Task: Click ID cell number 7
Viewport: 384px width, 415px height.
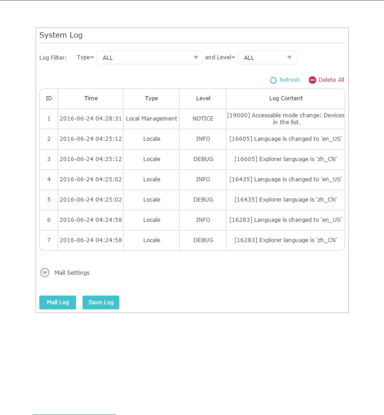Action: (49, 240)
